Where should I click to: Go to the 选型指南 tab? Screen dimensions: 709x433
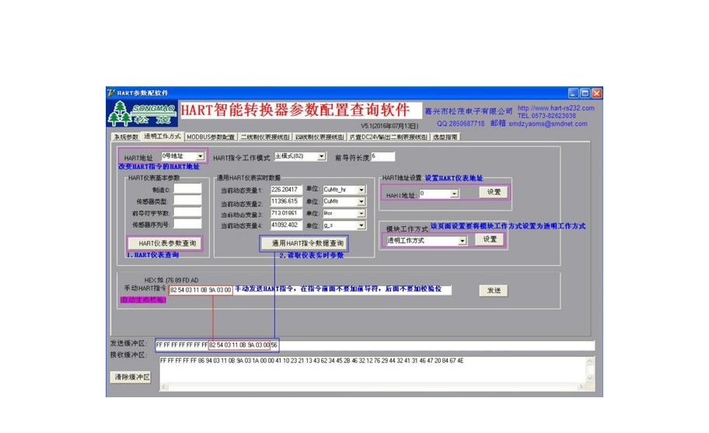[x=445, y=137]
